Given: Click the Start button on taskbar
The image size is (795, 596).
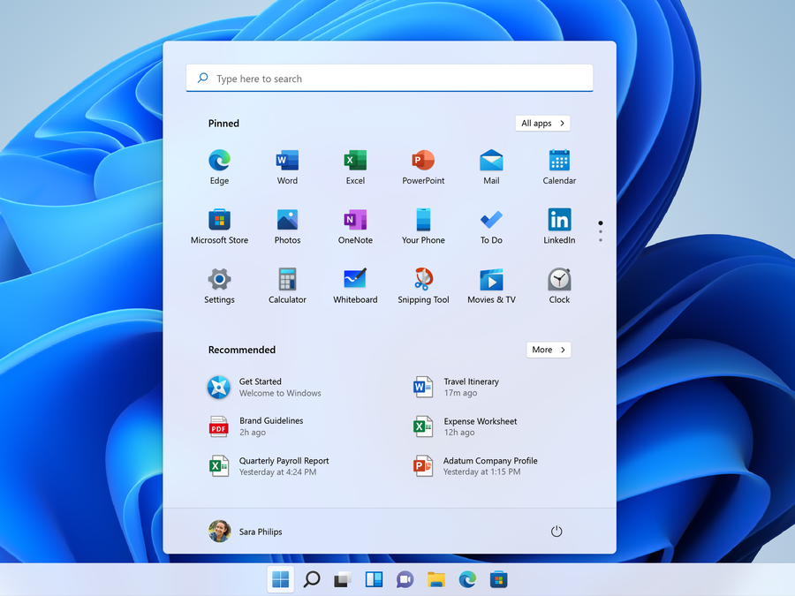Looking at the screenshot, I should pos(280,579).
